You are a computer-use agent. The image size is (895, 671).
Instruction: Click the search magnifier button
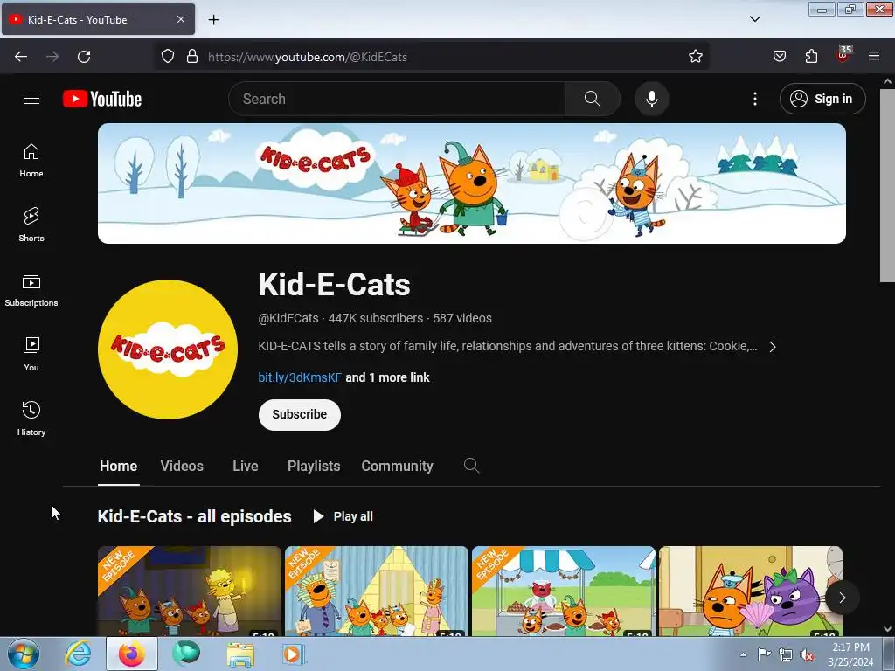click(x=592, y=99)
